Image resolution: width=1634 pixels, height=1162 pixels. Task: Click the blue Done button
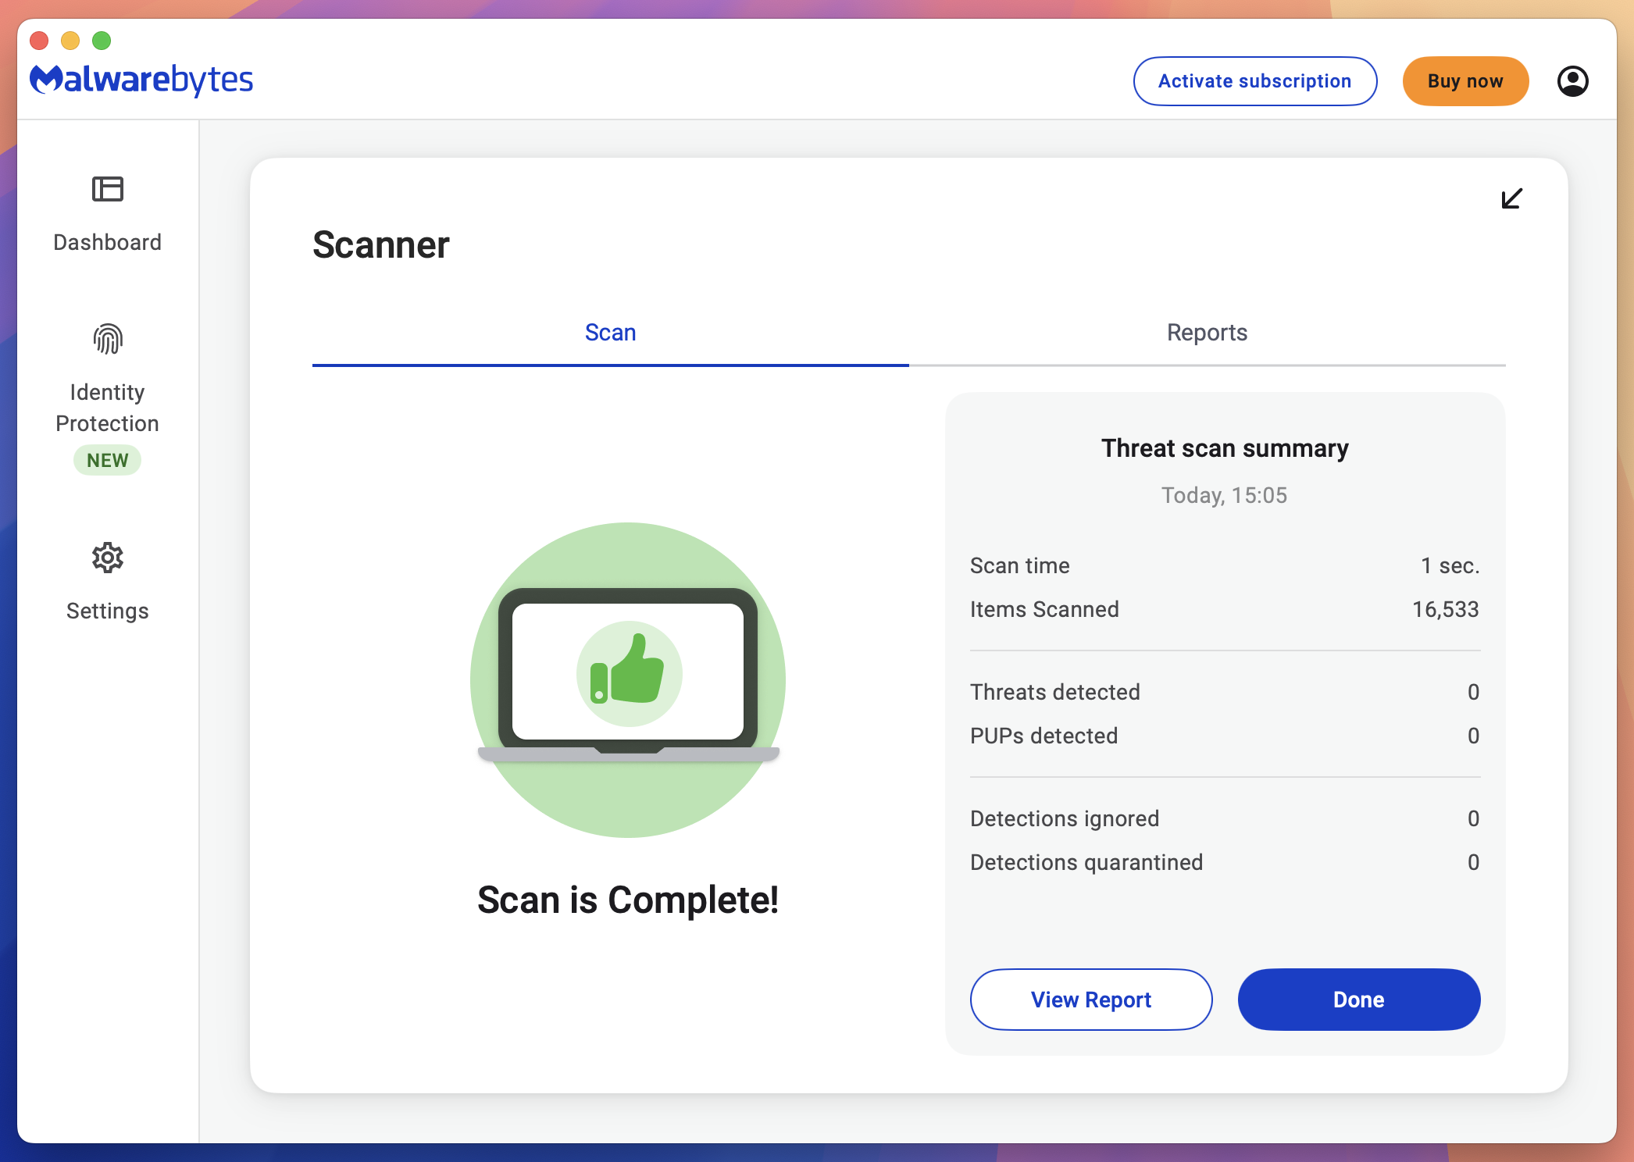1358,1000
